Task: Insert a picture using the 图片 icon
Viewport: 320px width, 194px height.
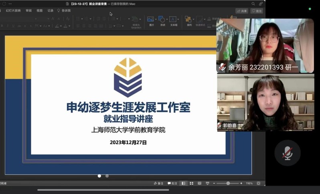Action: pyautogui.click(x=150, y=19)
